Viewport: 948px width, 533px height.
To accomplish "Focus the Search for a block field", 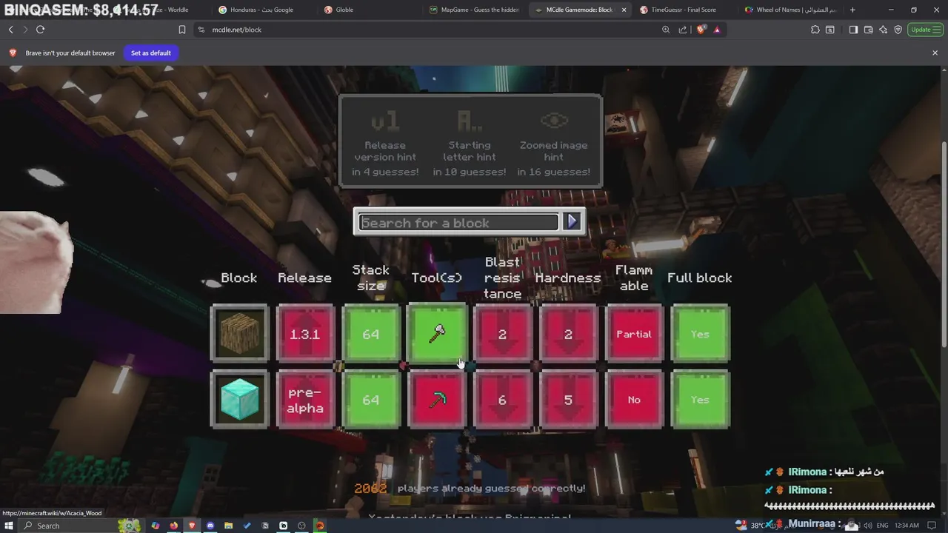I will (x=458, y=223).
